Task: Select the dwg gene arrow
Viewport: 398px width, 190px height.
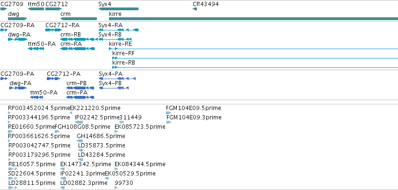Action: pos(17,19)
